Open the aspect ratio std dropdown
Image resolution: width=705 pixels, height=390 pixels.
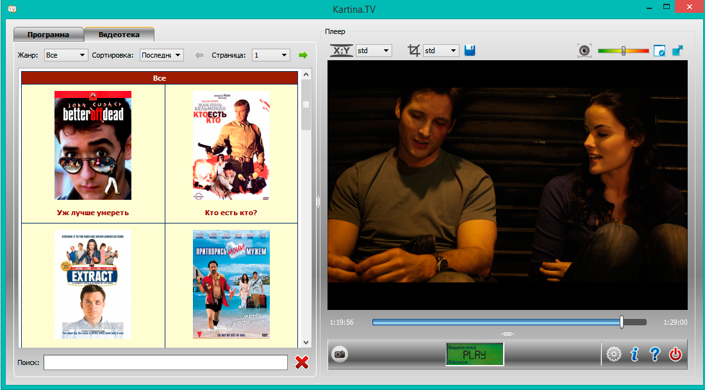point(374,51)
